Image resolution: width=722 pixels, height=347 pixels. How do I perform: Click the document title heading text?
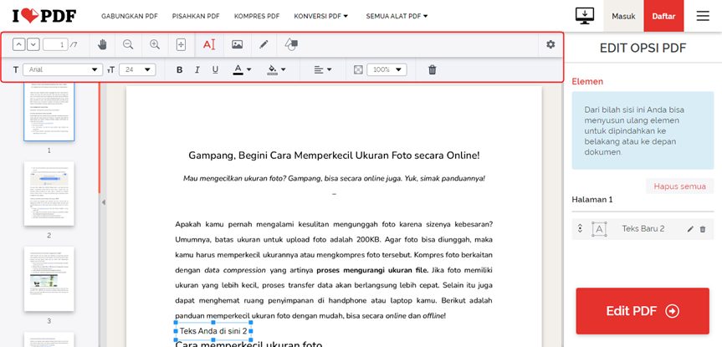point(334,156)
